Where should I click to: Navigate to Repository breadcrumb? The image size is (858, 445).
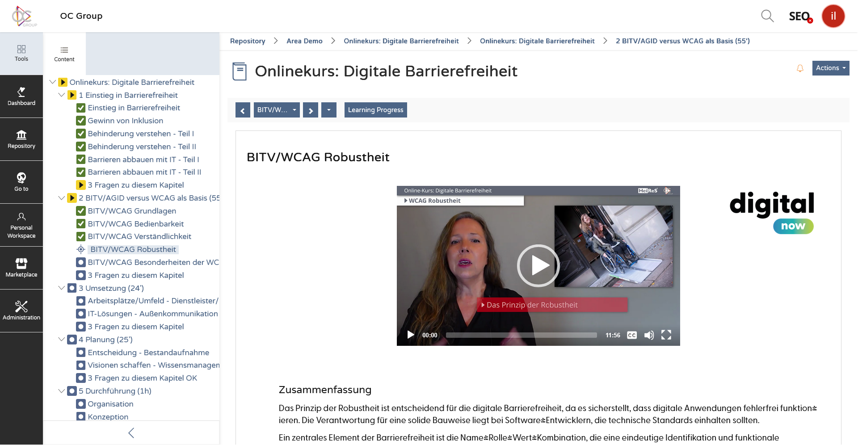(248, 41)
